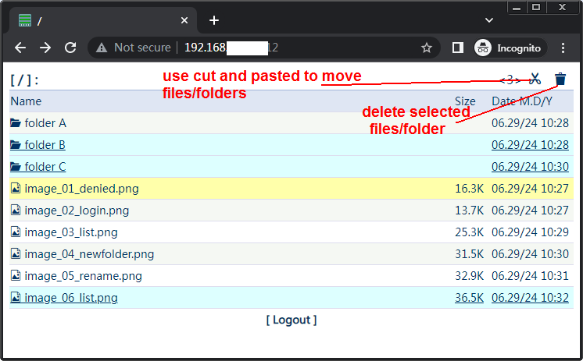This screenshot has height=361, width=583.
Task: Open a new browser tab
Action: pyautogui.click(x=214, y=20)
